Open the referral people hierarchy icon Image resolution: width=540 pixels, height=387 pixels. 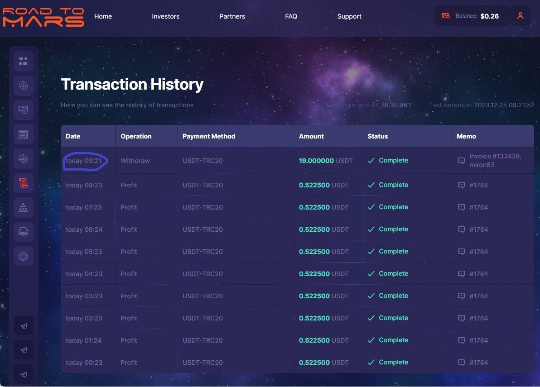(24, 207)
